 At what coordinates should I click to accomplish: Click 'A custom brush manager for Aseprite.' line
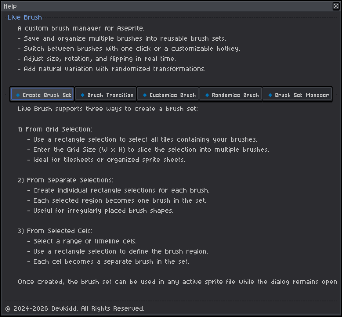[x=81, y=28]
